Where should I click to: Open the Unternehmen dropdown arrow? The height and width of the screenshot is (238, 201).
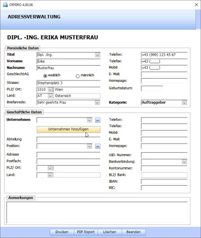[x=89, y=120]
